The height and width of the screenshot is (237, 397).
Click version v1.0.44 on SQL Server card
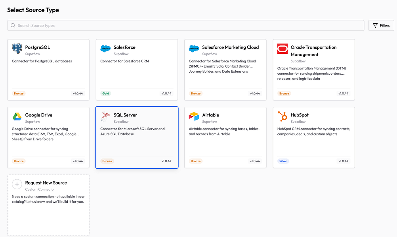[166, 161]
